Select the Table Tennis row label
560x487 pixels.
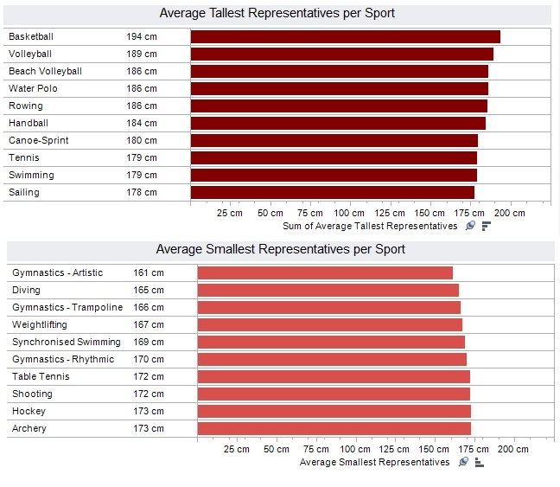(41, 376)
